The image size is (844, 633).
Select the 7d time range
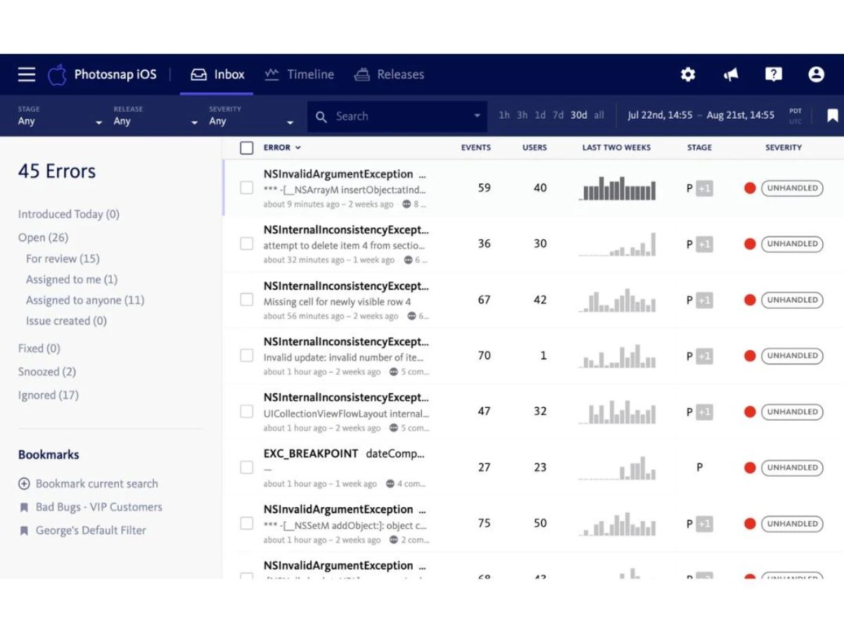click(x=558, y=115)
